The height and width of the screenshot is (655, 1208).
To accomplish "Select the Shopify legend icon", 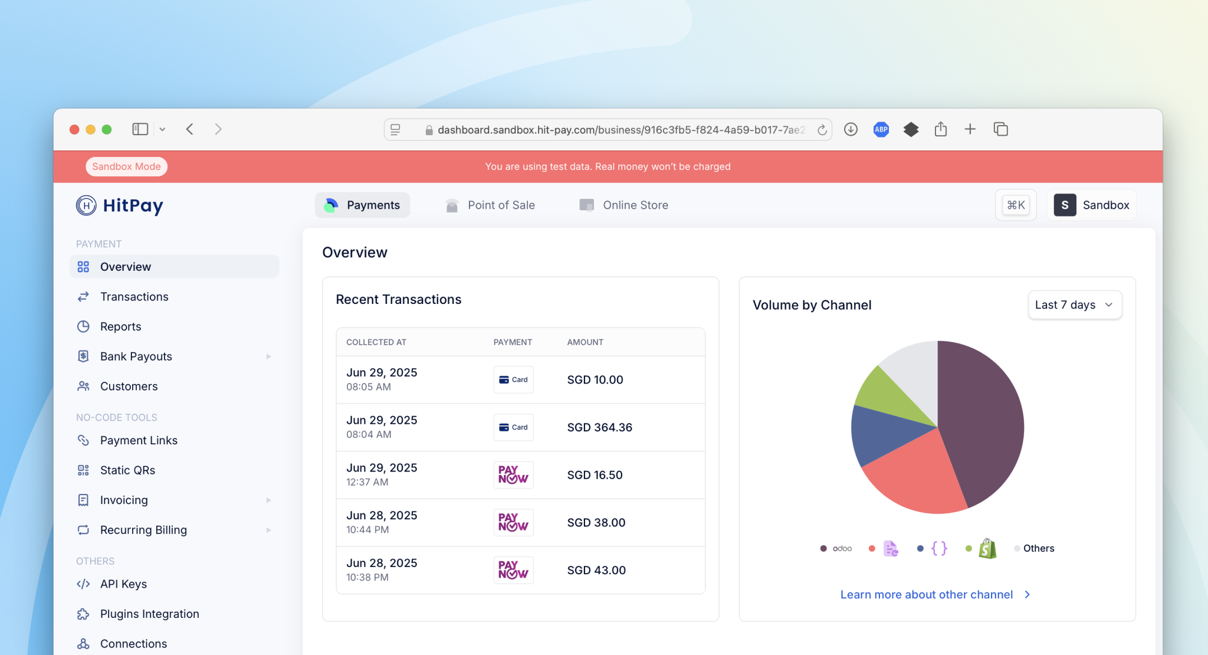I will pyautogui.click(x=987, y=549).
